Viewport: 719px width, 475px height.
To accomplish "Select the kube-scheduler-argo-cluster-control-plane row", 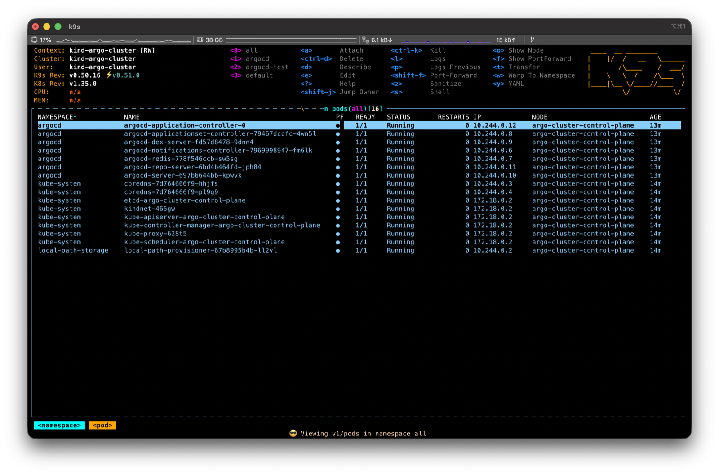I will click(359, 242).
